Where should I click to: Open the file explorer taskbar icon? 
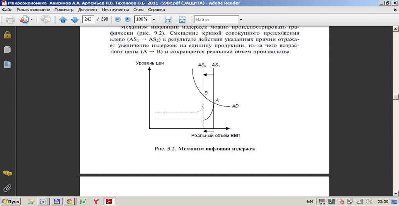(30, 201)
